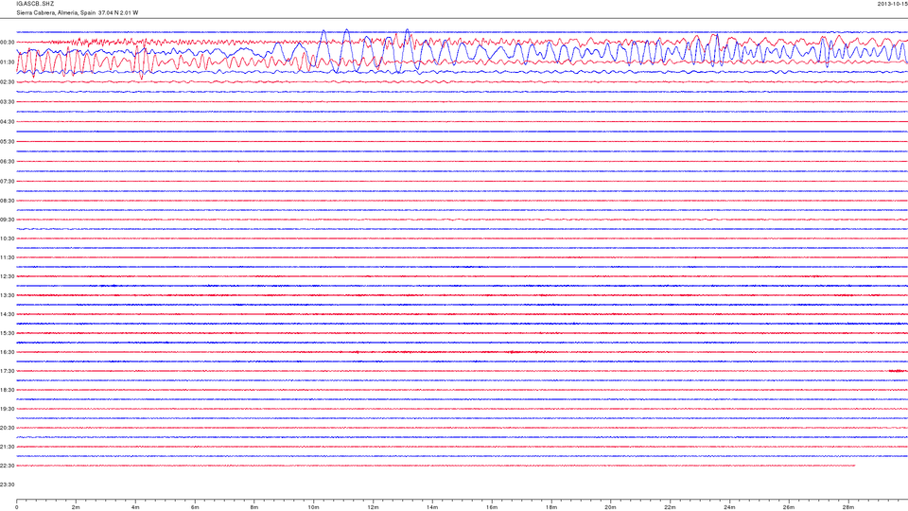
Task: Select the 01:30 time row label
Action: 7,62
